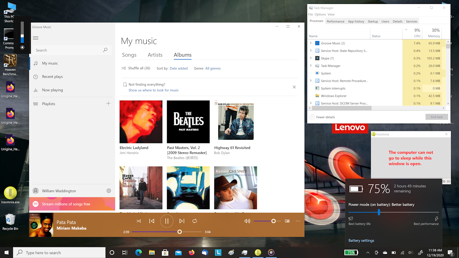Switch to mini view in the player bar

287,221
